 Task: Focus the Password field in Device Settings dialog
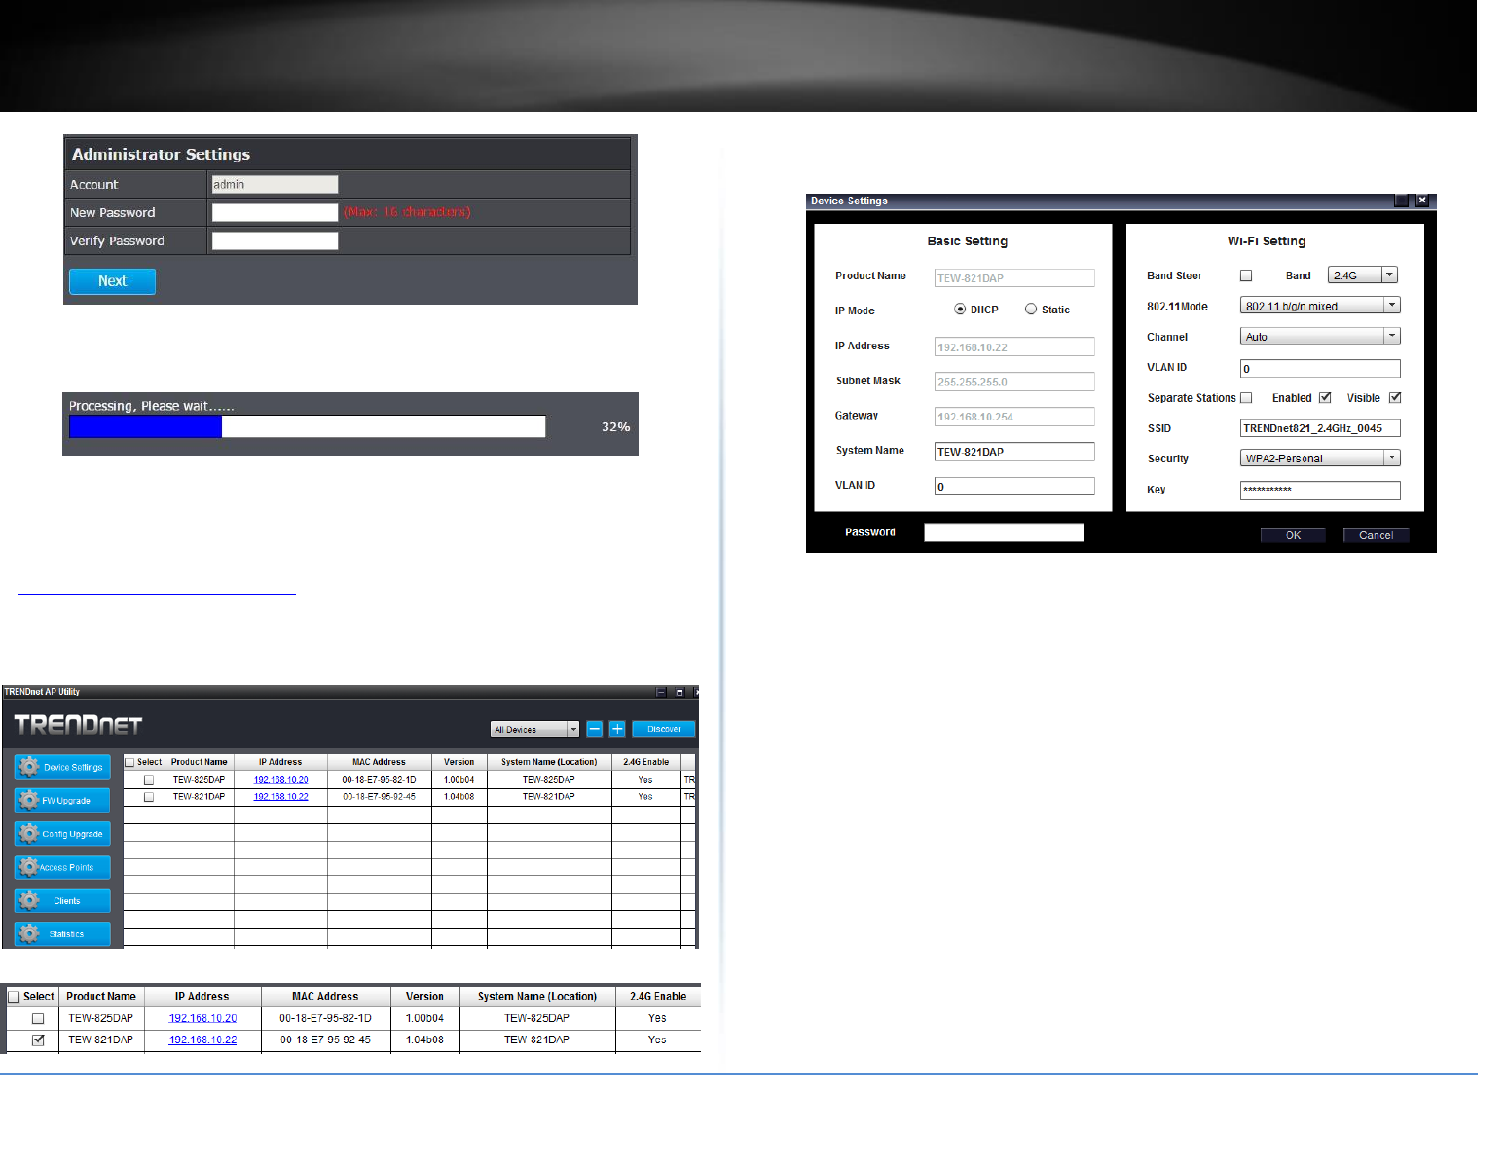1004,532
